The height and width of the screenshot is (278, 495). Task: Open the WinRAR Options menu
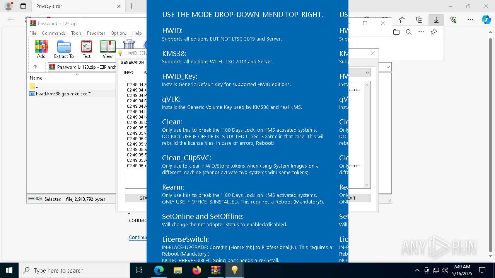118,33
